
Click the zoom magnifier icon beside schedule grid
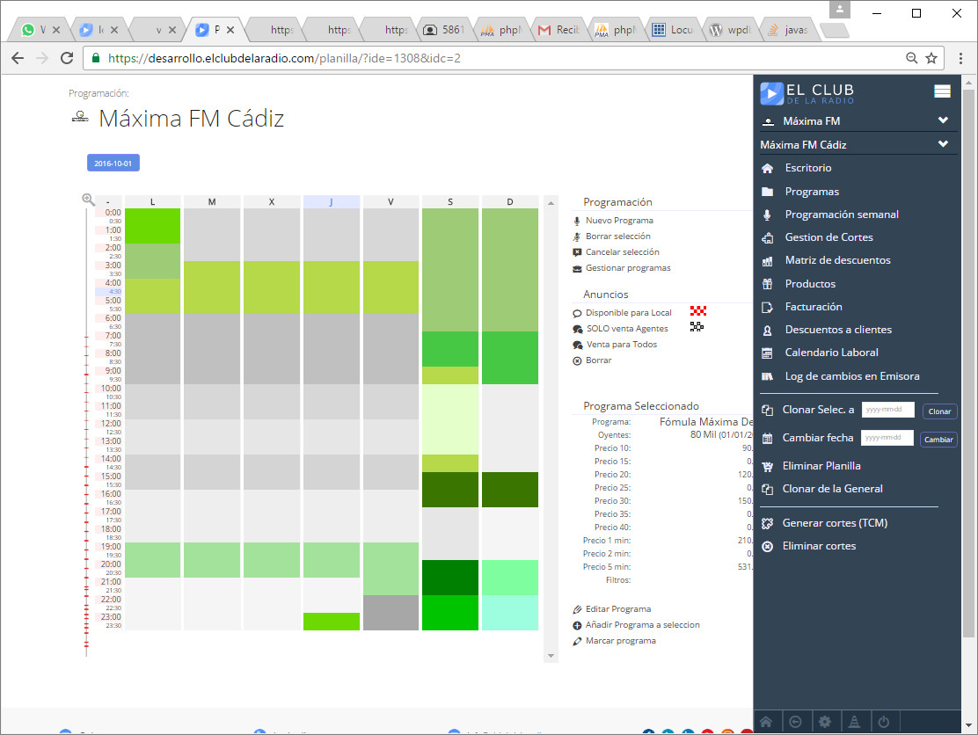pos(89,200)
